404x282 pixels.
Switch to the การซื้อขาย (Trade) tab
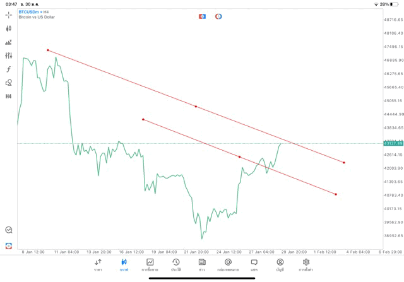[150, 264]
